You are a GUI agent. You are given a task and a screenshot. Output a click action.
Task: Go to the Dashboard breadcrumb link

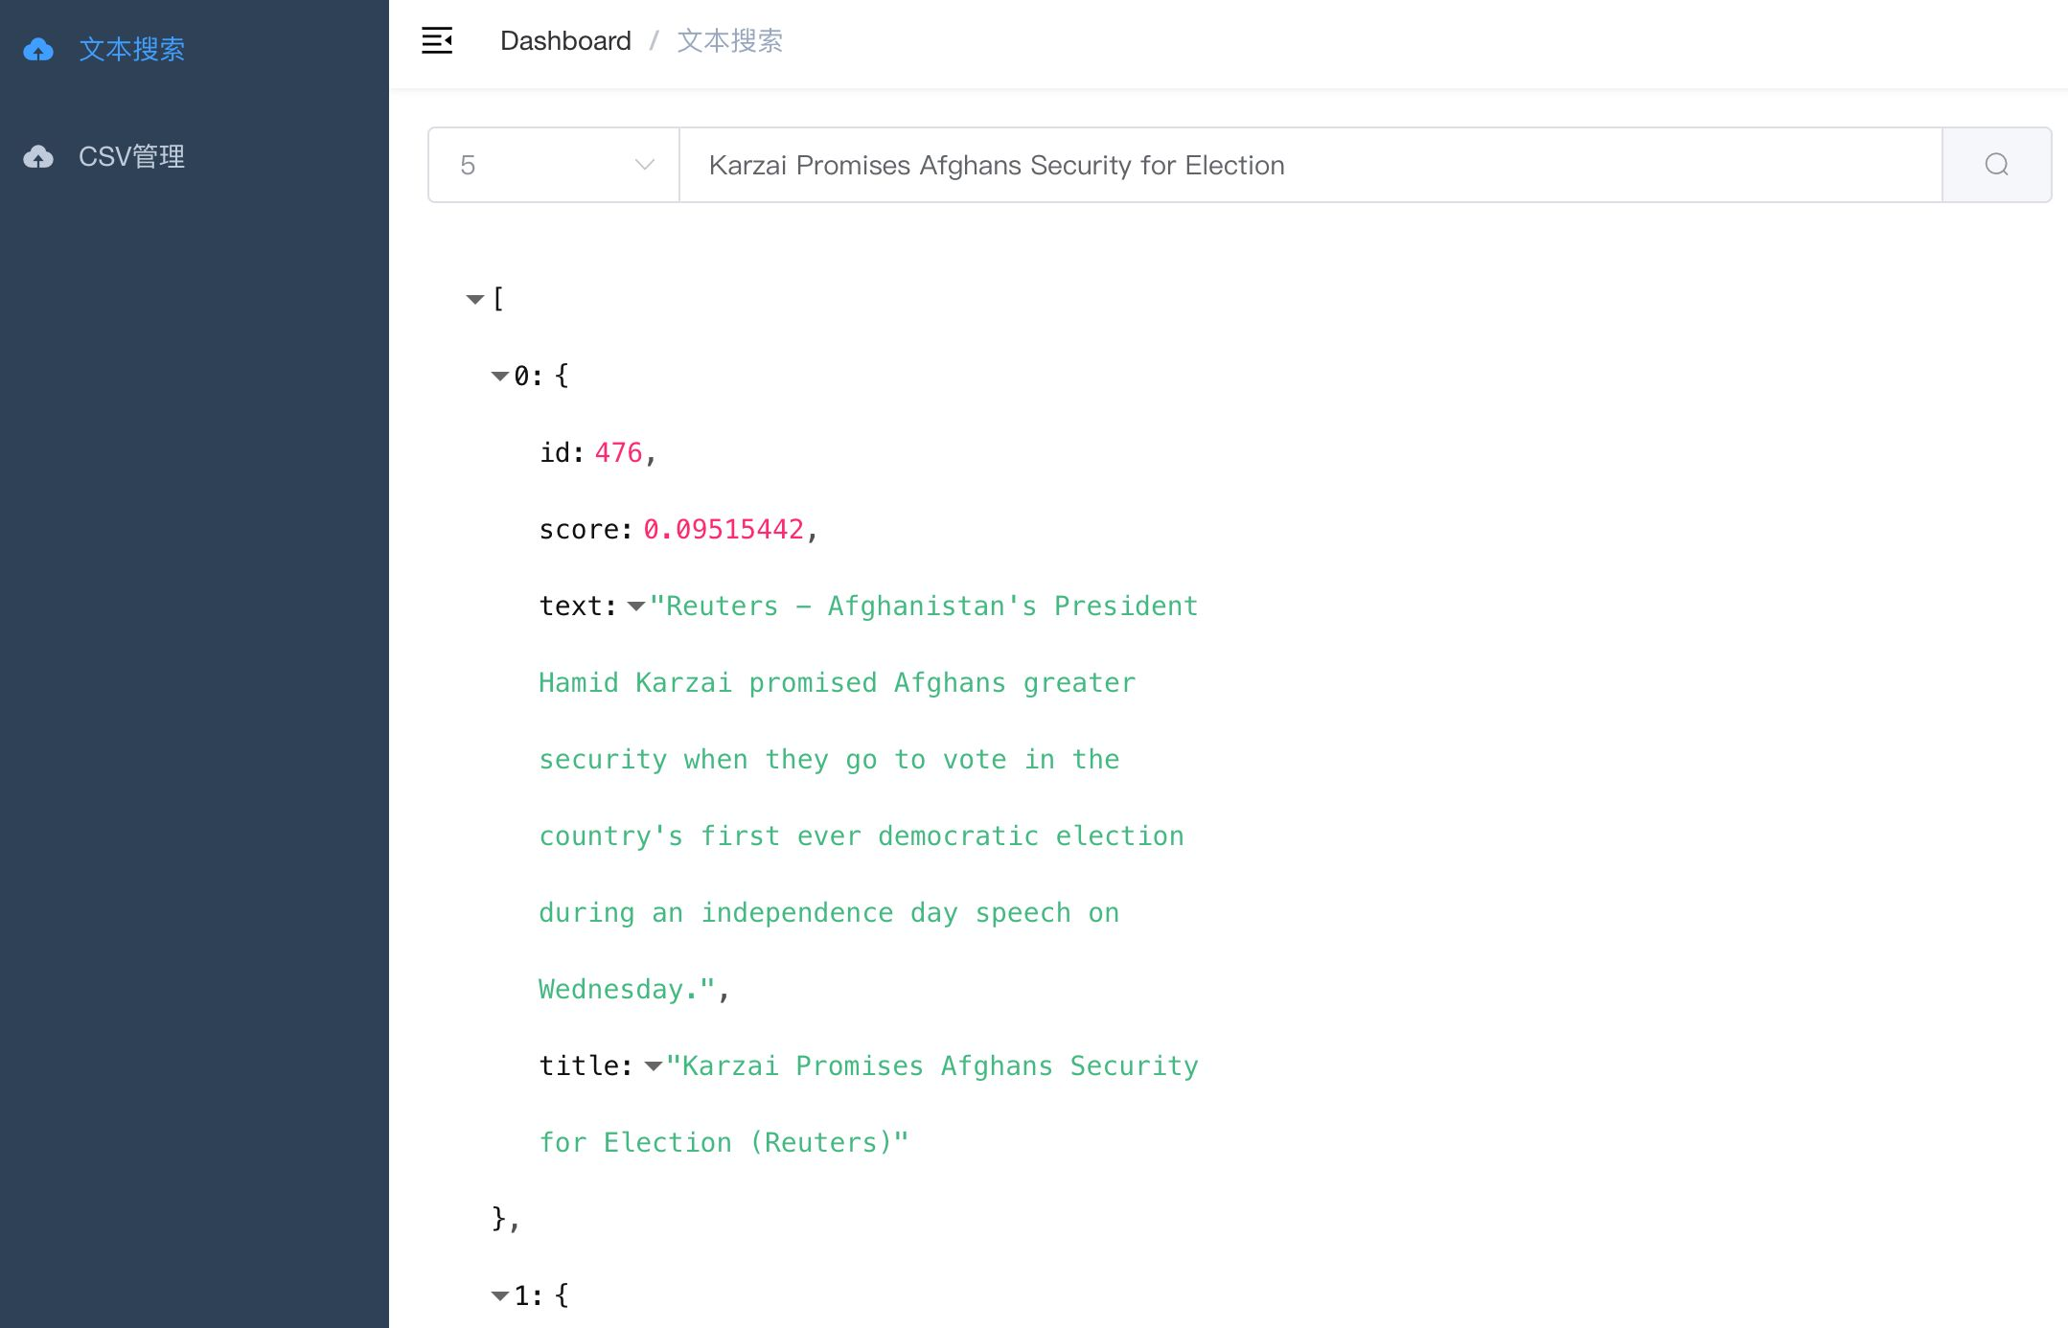(x=565, y=40)
